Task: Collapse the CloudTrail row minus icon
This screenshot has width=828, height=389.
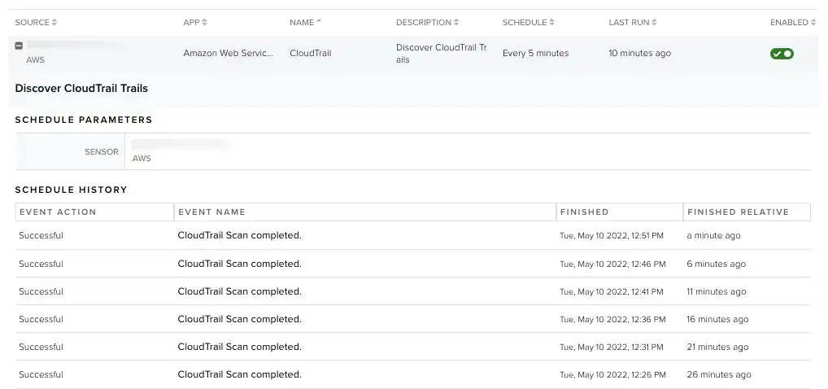Action: [x=19, y=46]
